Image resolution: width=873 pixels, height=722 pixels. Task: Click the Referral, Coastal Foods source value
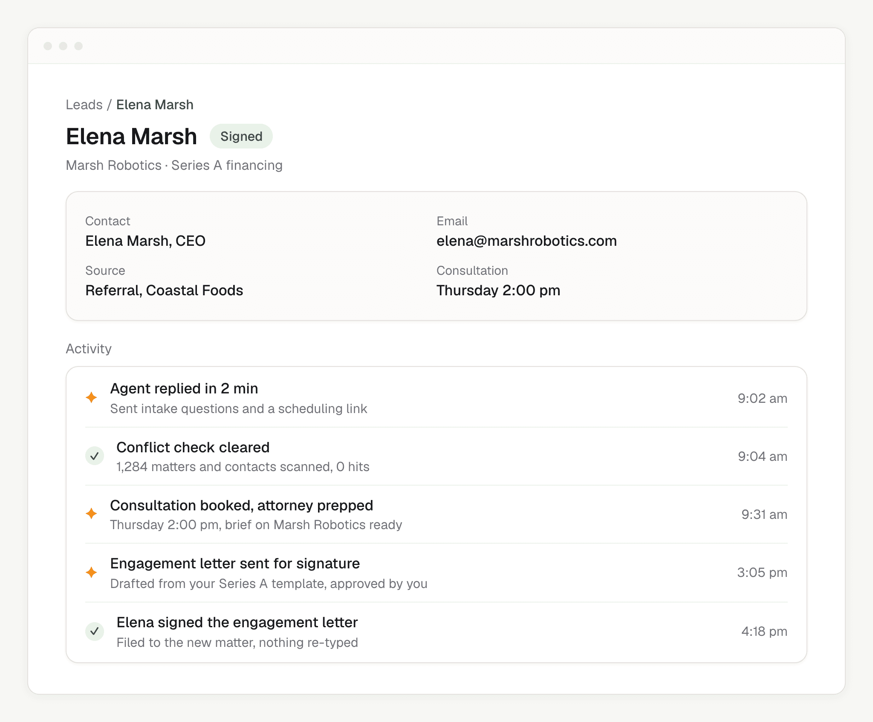pos(164,290)
